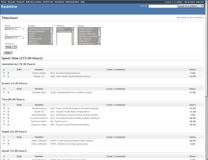This screenshot has width=208, height=160.
Task: Click the Apply button
Action: point(8,52)
